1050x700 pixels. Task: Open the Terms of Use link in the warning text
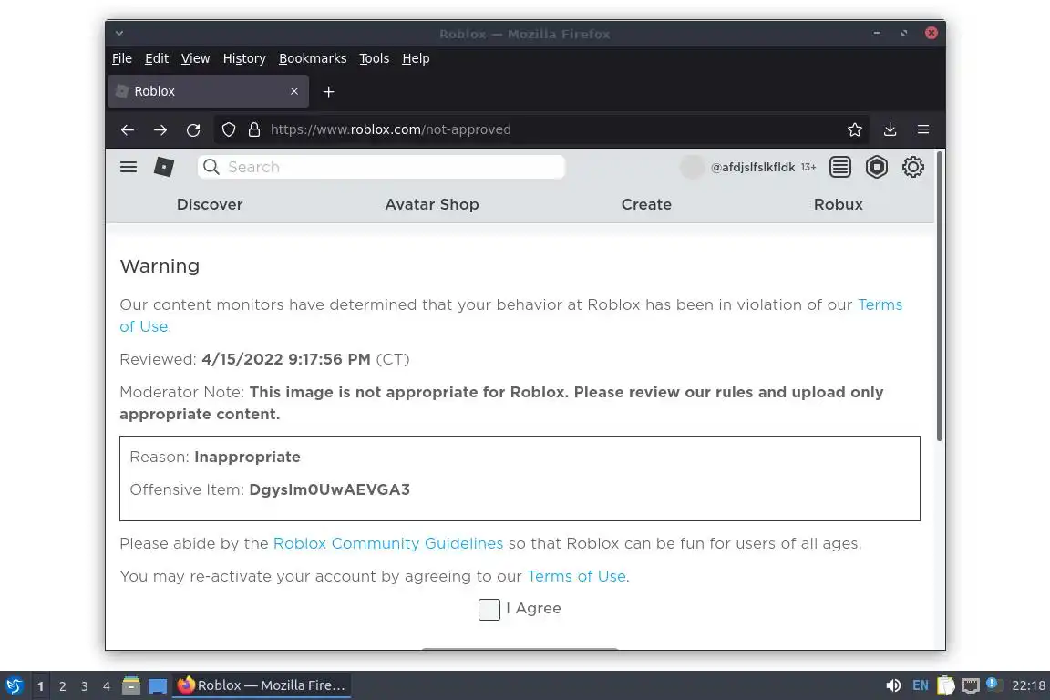tap(880, 304)
